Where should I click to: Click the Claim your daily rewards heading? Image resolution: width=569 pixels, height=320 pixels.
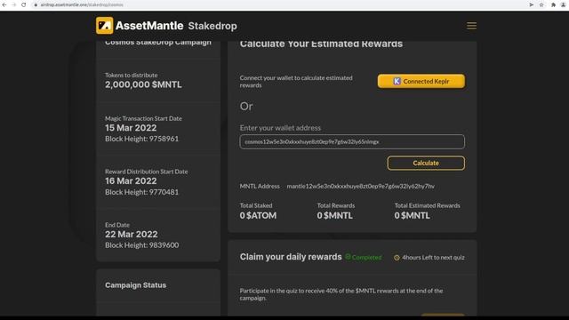291,257
